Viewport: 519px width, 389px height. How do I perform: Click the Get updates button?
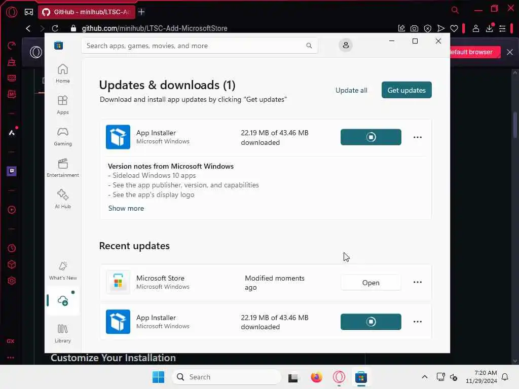click(x=406, y=90)
